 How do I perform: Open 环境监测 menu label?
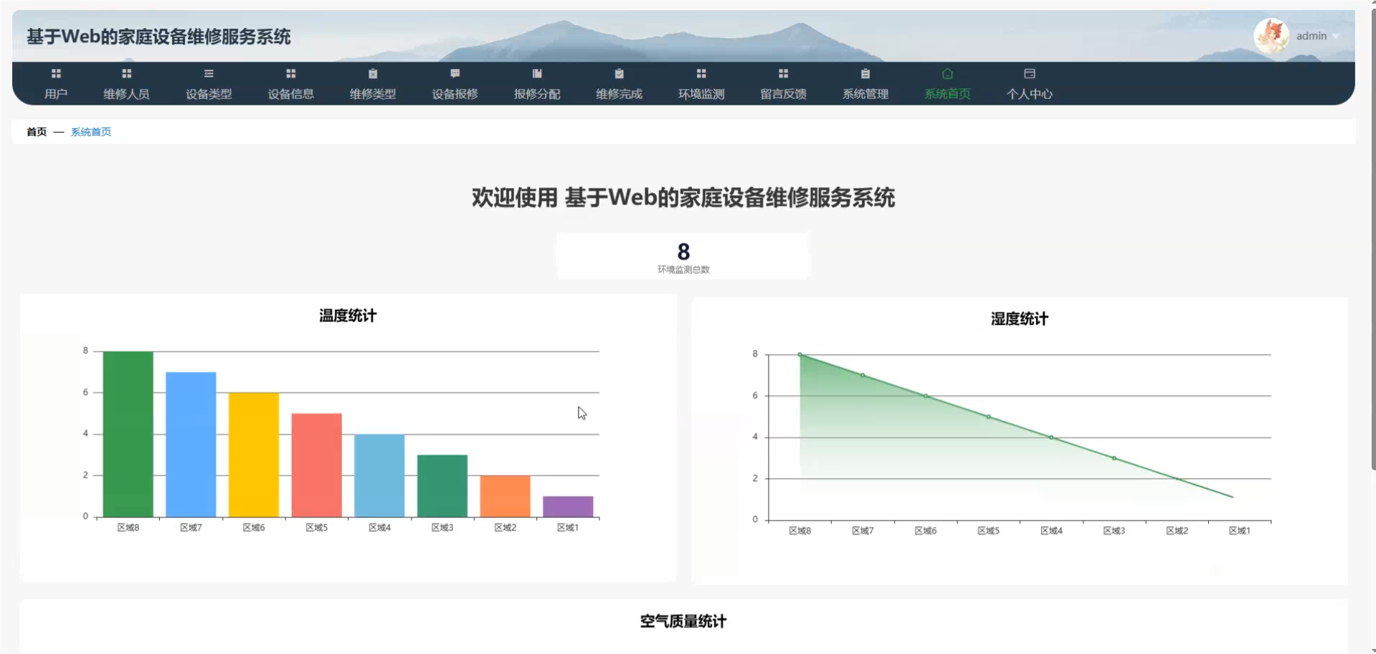pos(701,94)
